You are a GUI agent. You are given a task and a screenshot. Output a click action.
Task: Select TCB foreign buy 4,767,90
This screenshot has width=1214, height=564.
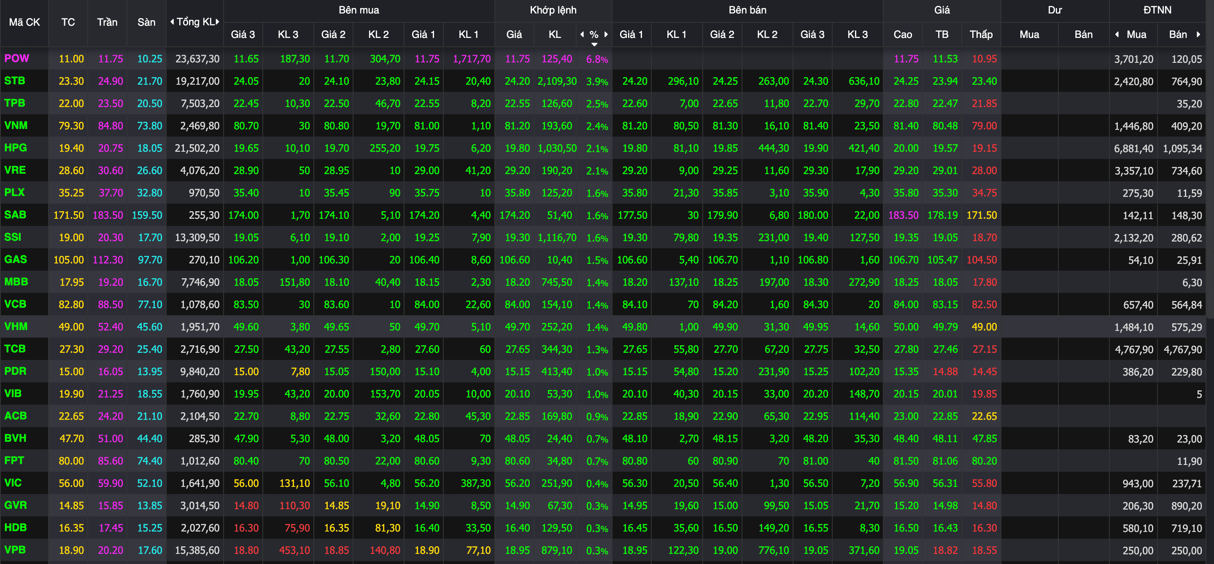[1134, 349]
